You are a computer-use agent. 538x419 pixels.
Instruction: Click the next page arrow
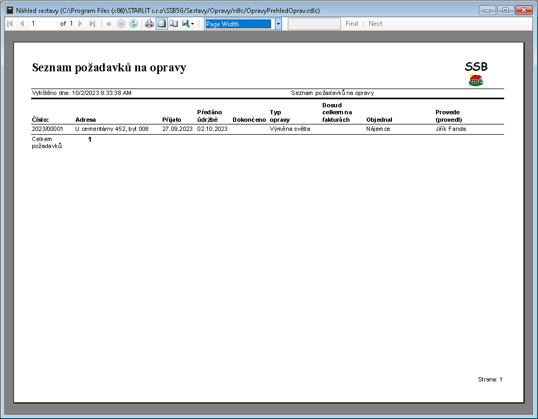point(81,24)
